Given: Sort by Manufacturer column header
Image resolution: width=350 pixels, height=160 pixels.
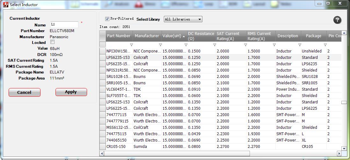Looking at the screenshot, I should click(x=147, y=36).
